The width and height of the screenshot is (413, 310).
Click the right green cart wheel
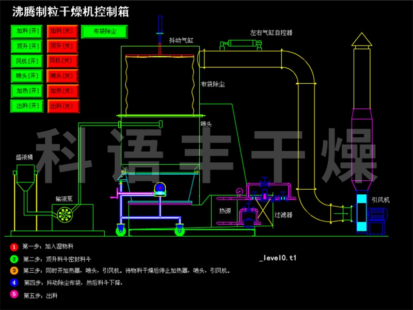coord(180,230)
